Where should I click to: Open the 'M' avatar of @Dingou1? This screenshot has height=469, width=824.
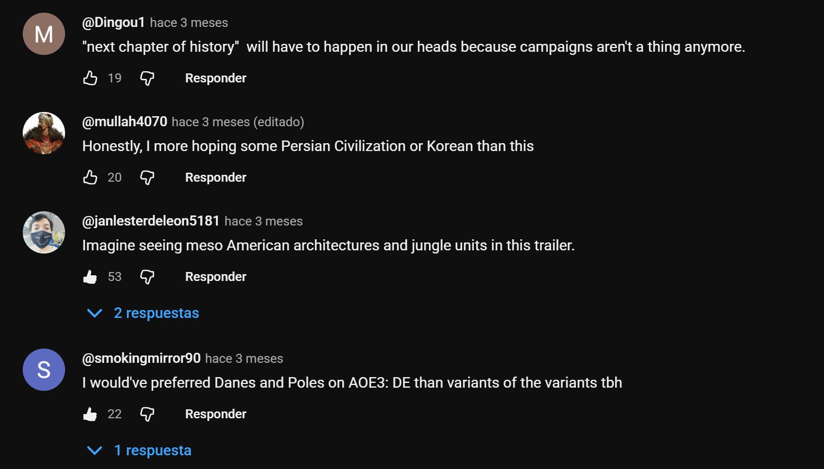click(44, 34)
